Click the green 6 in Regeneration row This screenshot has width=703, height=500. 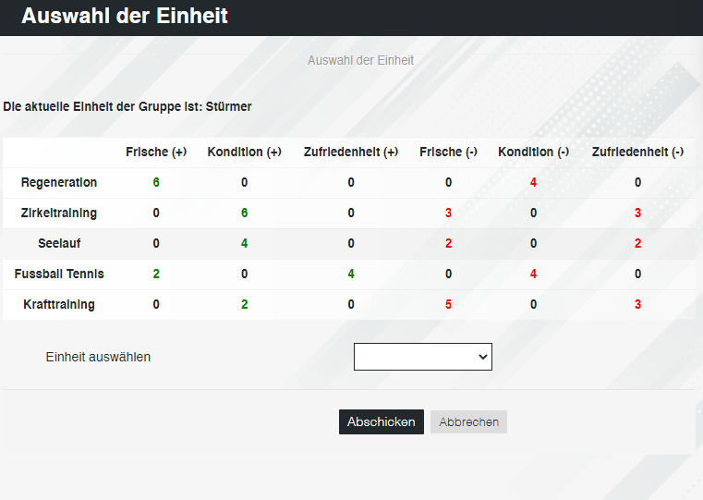tap(156, 182)
